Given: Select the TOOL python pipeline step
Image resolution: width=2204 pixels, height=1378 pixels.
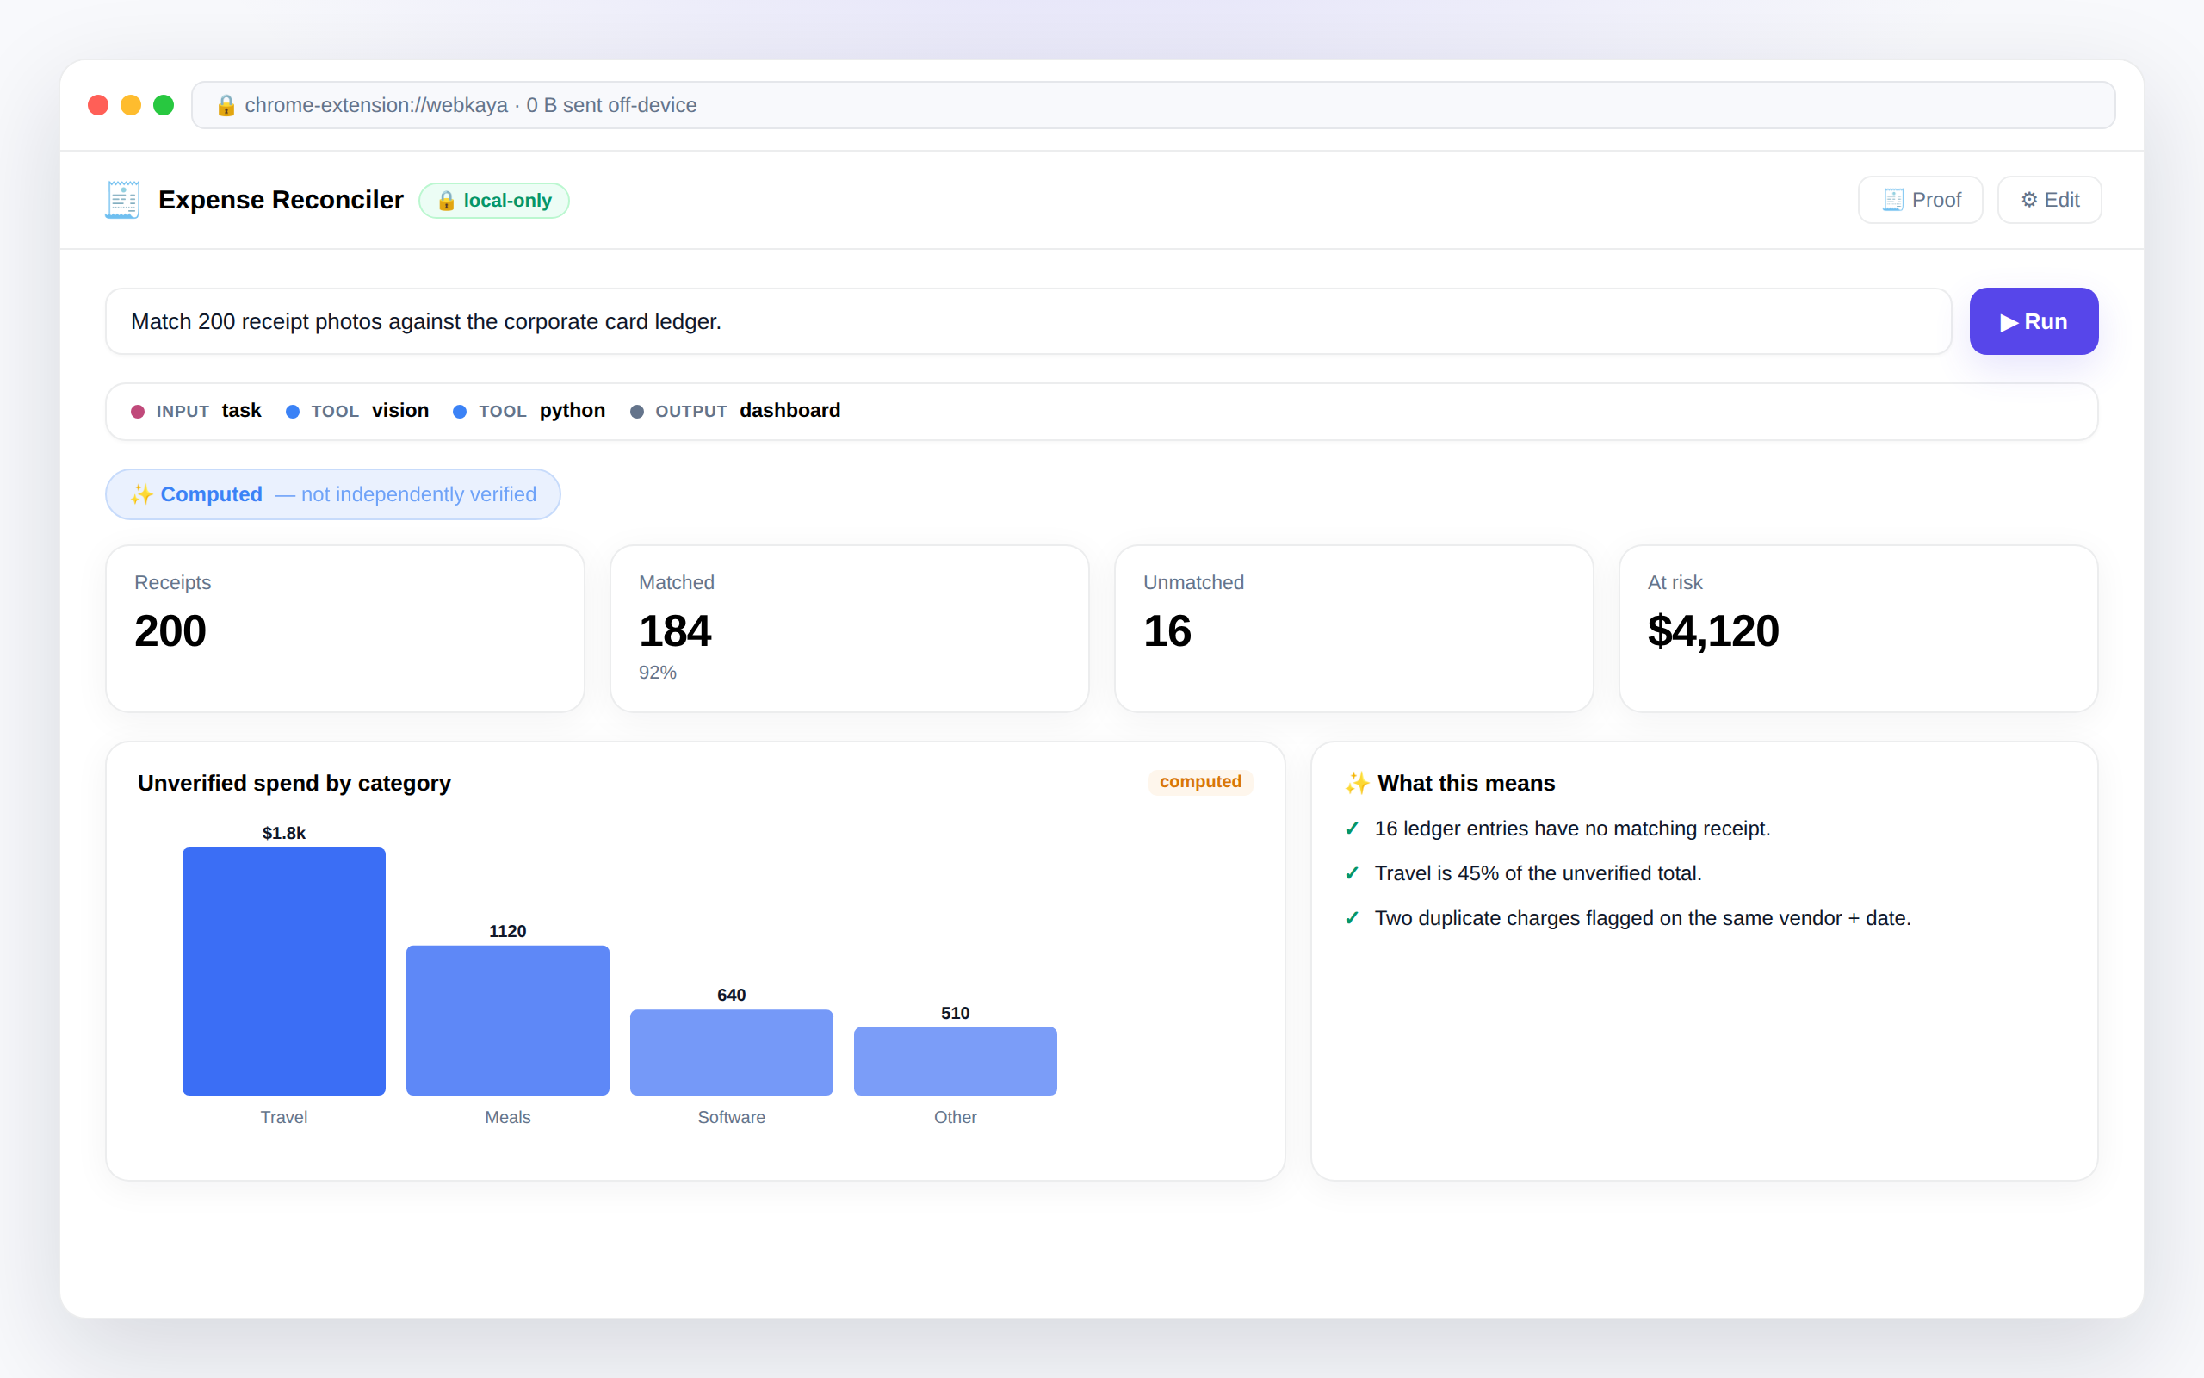Looking at the screenshot, I should click(529, 411).
